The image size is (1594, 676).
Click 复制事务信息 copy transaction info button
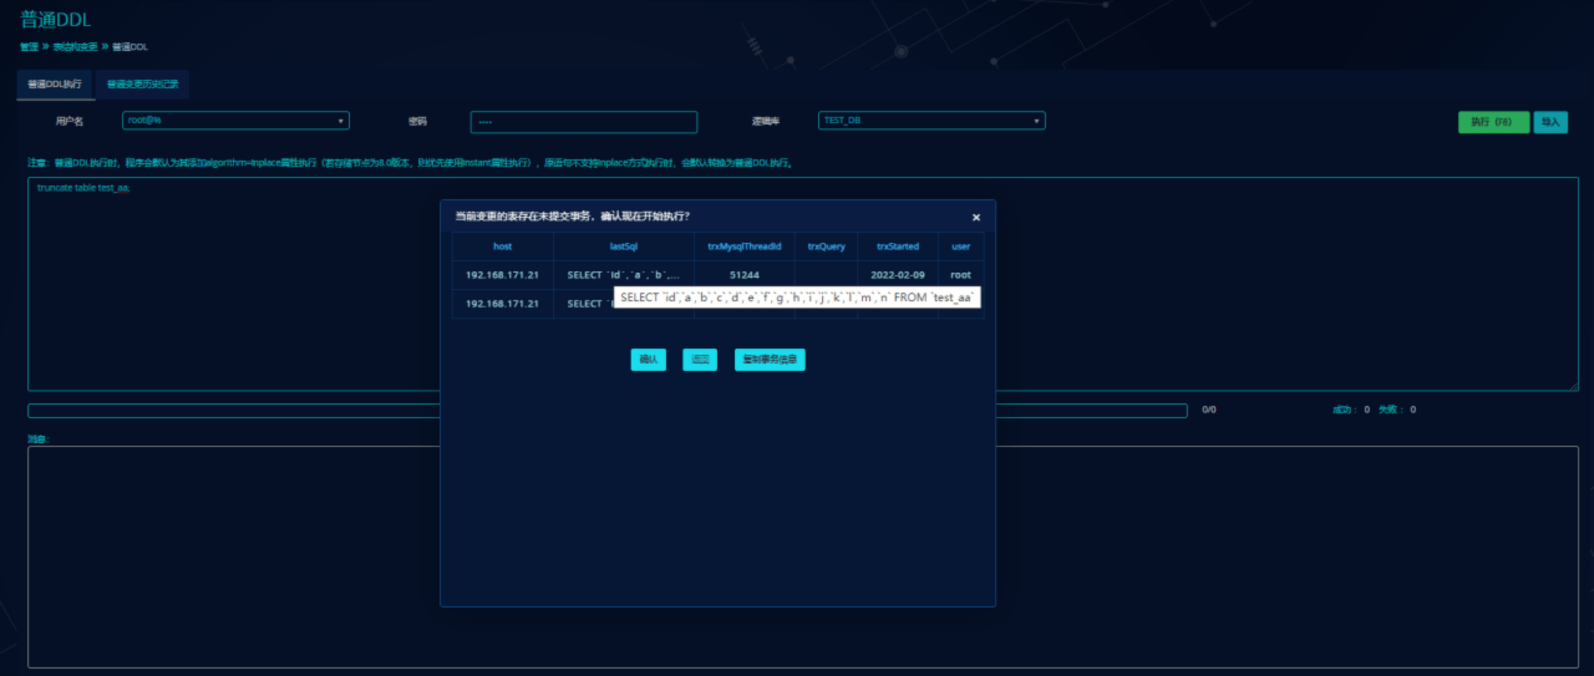(769, 359)
